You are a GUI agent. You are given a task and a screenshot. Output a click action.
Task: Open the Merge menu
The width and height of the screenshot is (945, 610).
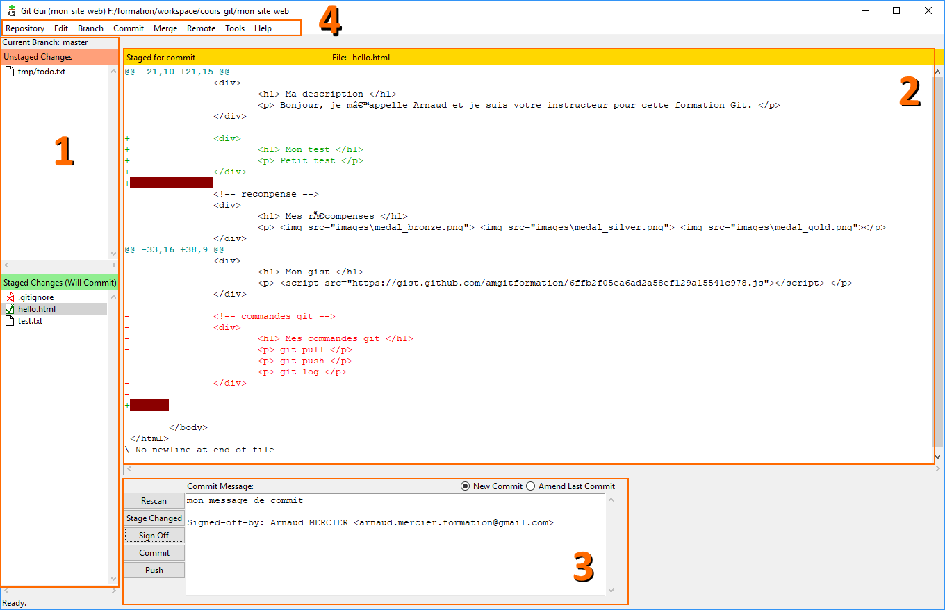tap(165, 28)
